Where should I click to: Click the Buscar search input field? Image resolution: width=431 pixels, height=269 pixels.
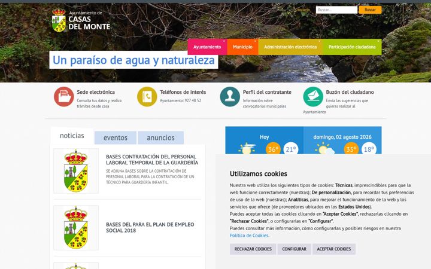336,10
